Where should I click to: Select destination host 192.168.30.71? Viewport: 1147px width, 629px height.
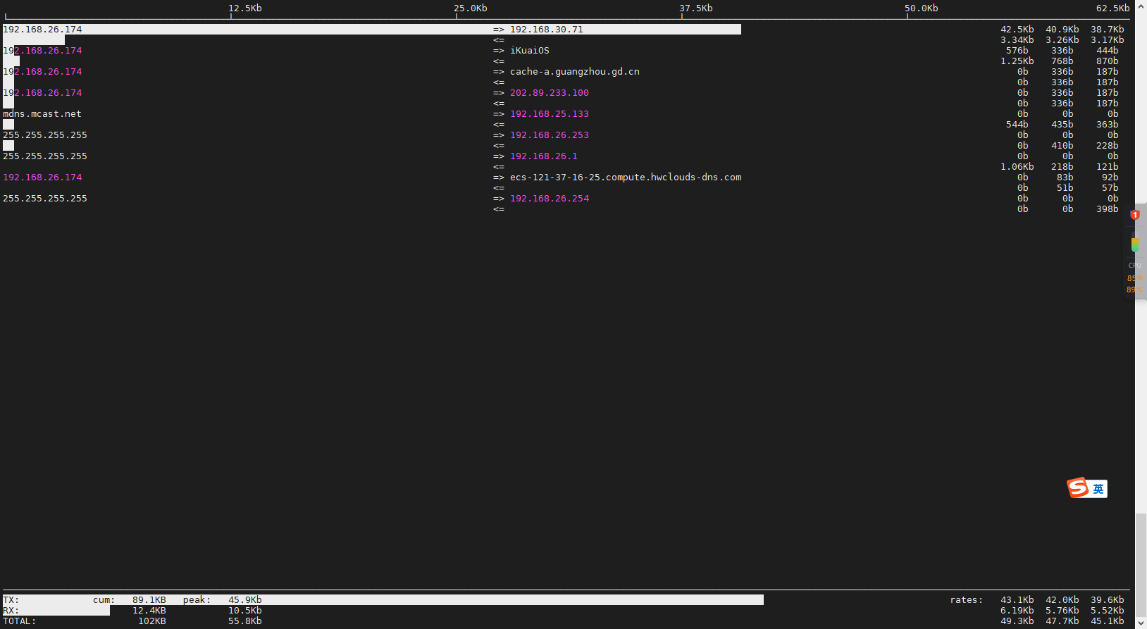[x=547, y=29]
